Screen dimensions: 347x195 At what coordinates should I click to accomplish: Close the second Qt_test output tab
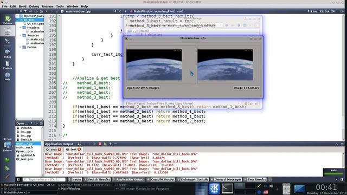[79, 149]
